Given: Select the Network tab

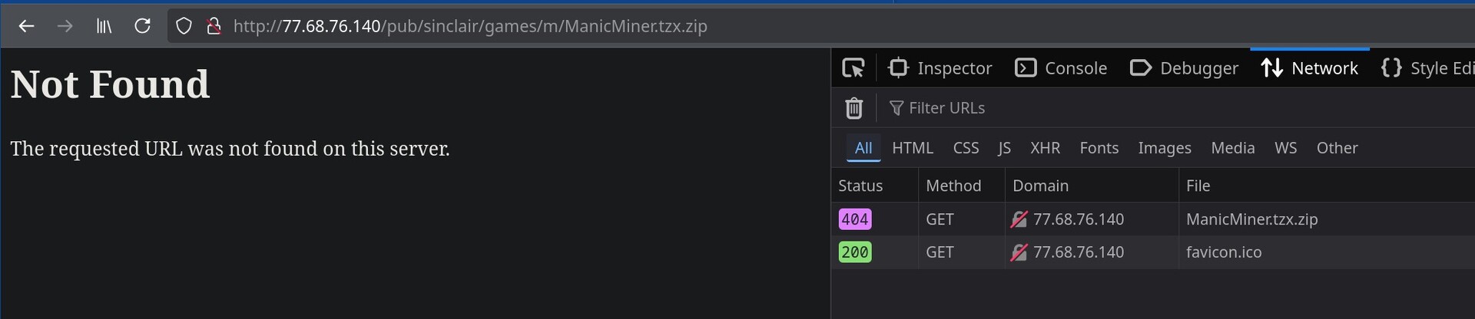Looking at the screenshot, I should [x=1310, y=68].
